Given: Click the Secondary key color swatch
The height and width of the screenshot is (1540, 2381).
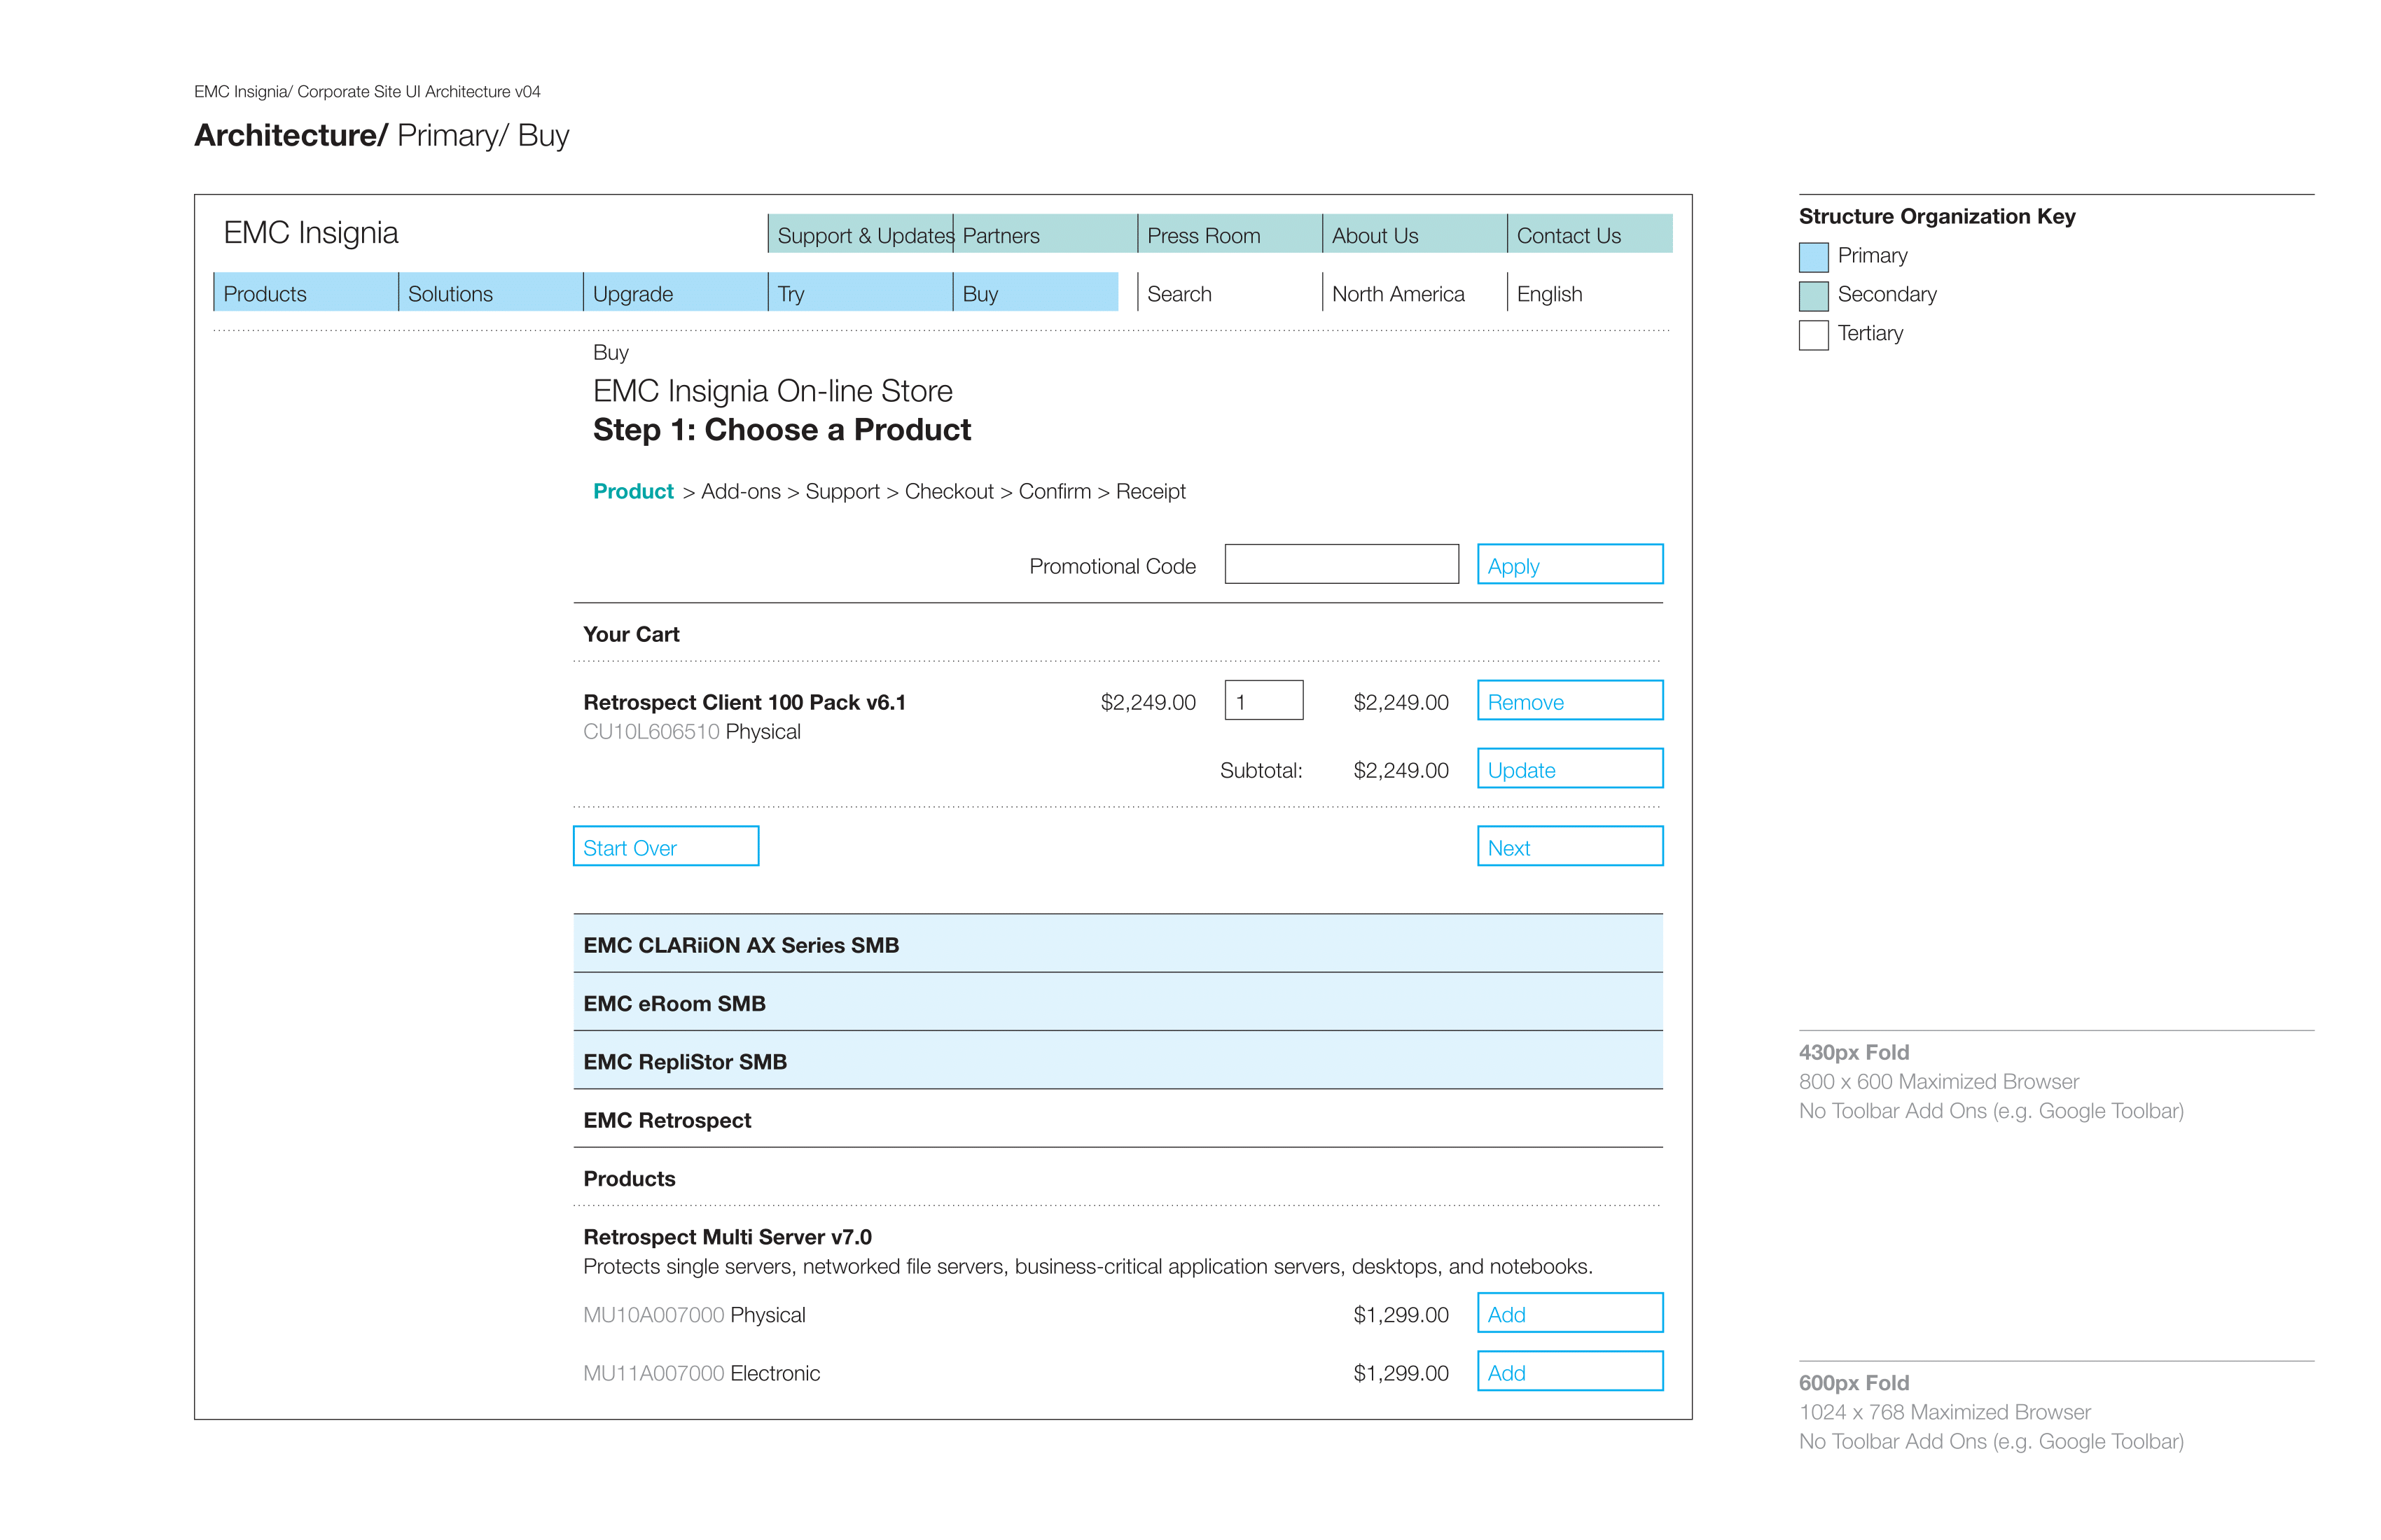Looking at the screenshot, I should click(1814, 296).
